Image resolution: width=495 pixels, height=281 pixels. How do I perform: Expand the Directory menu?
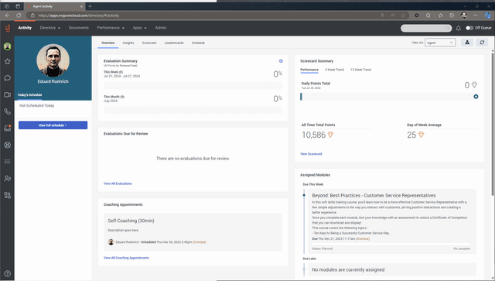pos(49,28)
